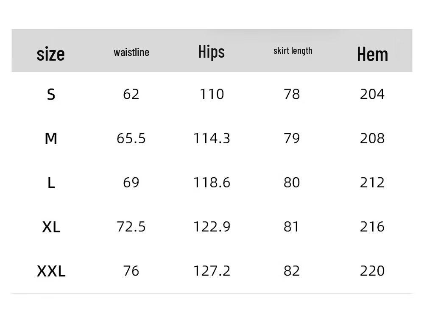
Task: Select hem value 204 in the S row
Action: (372, 94)
